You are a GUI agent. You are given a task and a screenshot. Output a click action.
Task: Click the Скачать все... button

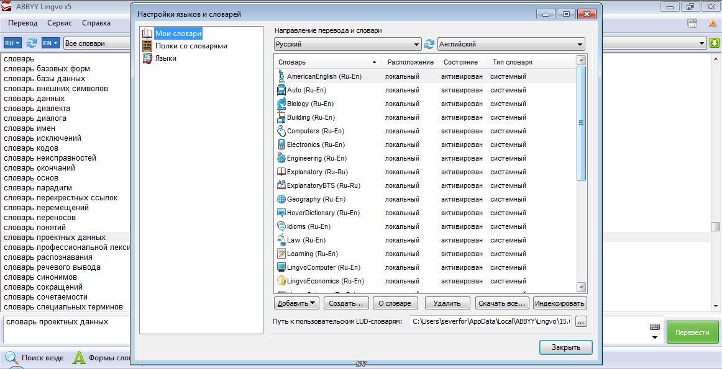pos(502,303)
